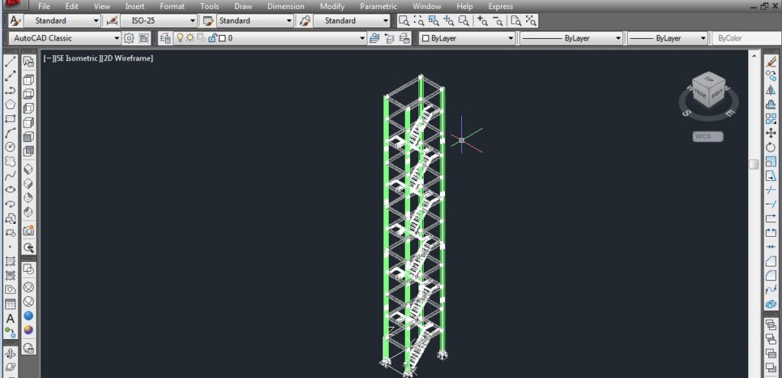Open Workspace Settings gear icon
Screen dimensions: 782x378
(x=128, y=38)
